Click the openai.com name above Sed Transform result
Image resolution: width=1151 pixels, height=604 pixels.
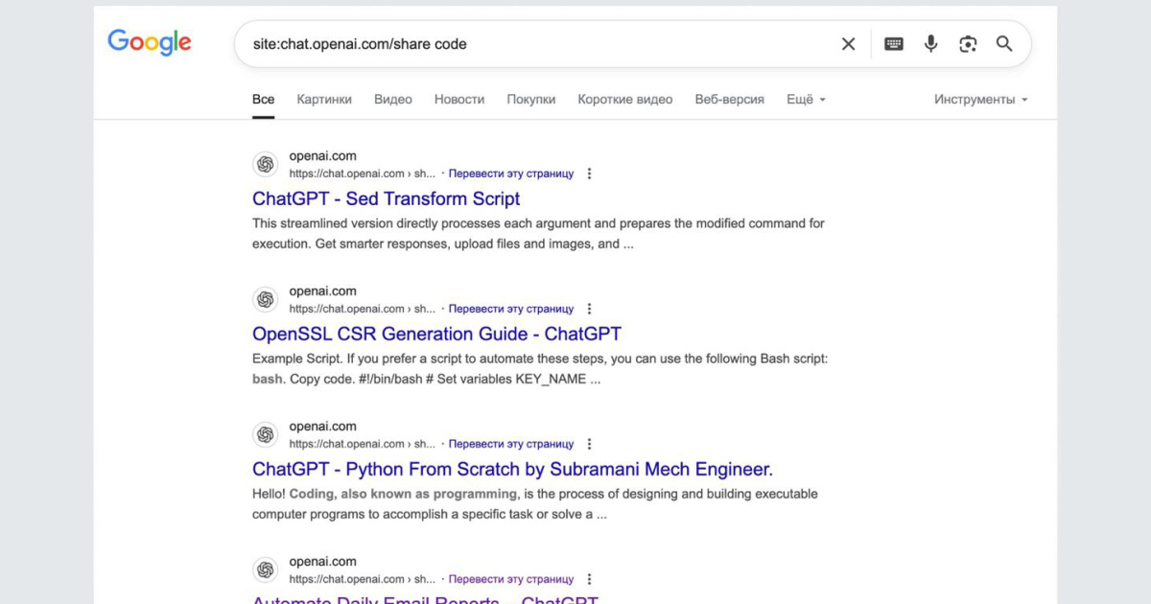tap(322, 156)
